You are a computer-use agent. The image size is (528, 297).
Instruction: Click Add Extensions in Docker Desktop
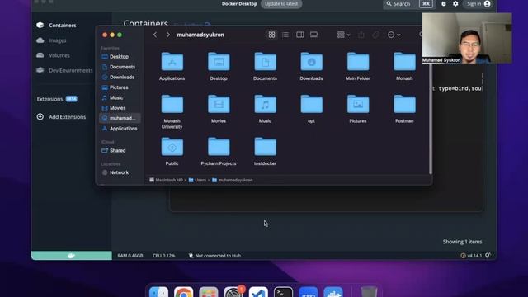tap(61, 117)
